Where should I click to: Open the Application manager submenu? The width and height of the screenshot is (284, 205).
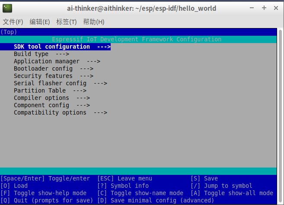[x=57, y=61]
